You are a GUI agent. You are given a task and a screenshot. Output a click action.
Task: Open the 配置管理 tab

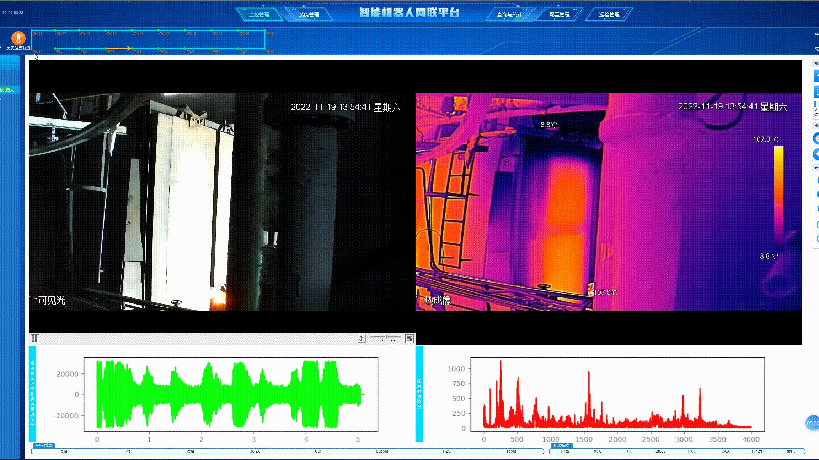click(x=559, y=15)
